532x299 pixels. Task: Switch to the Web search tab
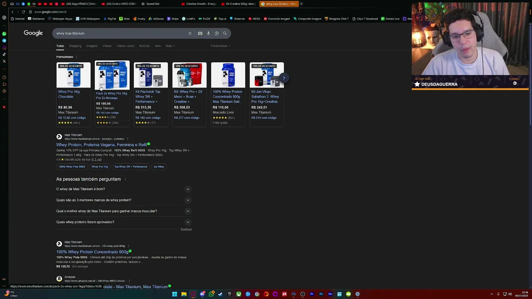point(158,46)
